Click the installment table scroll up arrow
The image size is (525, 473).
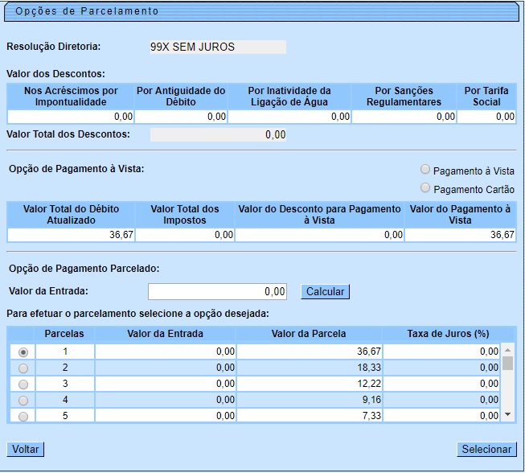[x=507, y=350]
